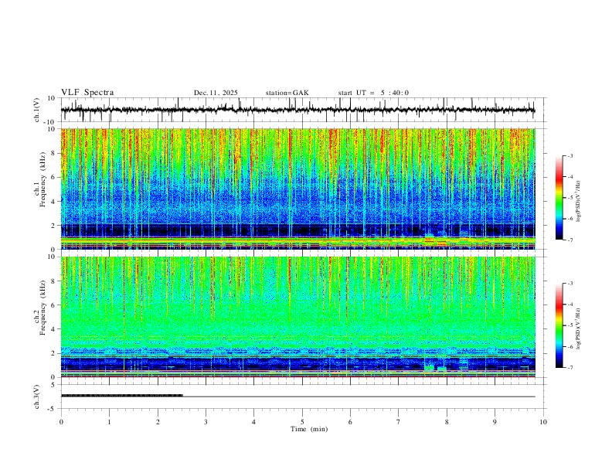Click the date "Dec. 11, 2025"
The height and width of the screenshot is (473, 612).
click(x=216, y=93)
